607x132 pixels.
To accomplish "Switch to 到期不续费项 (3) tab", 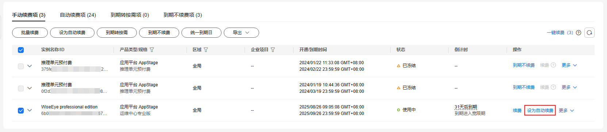I will [183, 15].
